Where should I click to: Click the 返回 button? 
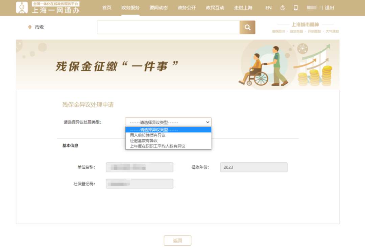click(178, 241)
